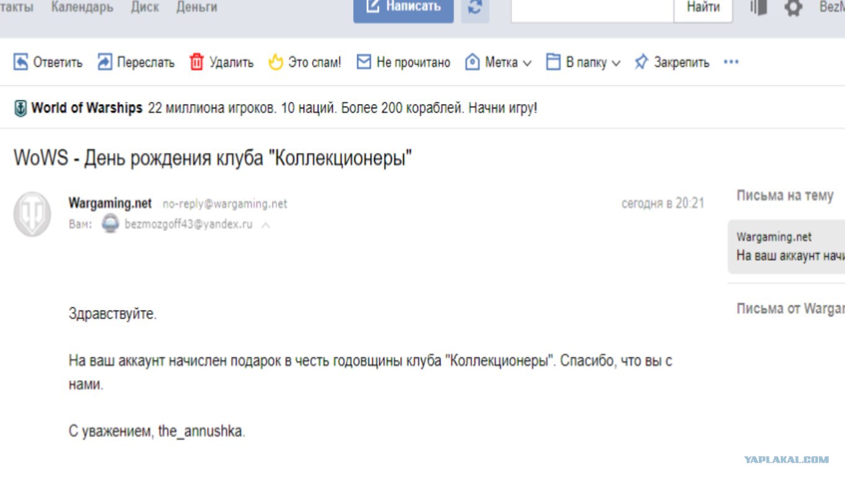Go to the 'Деньги' service tab
Viewport: 845px width, 478px height.
tap(196, 7)
